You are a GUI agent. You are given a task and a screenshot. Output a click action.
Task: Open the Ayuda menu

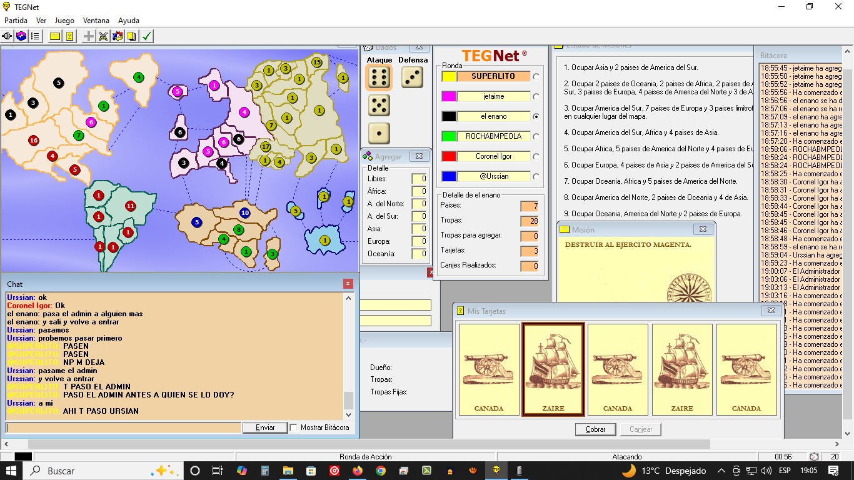coord(129,21)
